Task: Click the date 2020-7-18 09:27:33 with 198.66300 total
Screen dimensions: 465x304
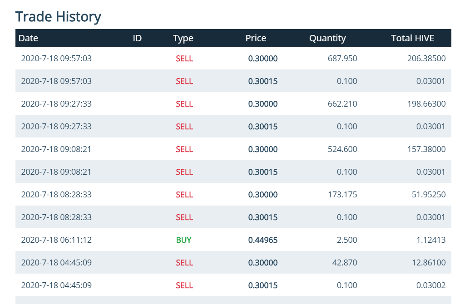Action: (x=56, y=104)
